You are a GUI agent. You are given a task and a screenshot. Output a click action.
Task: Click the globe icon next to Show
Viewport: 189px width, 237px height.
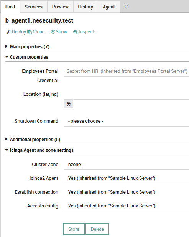point(53,31)
